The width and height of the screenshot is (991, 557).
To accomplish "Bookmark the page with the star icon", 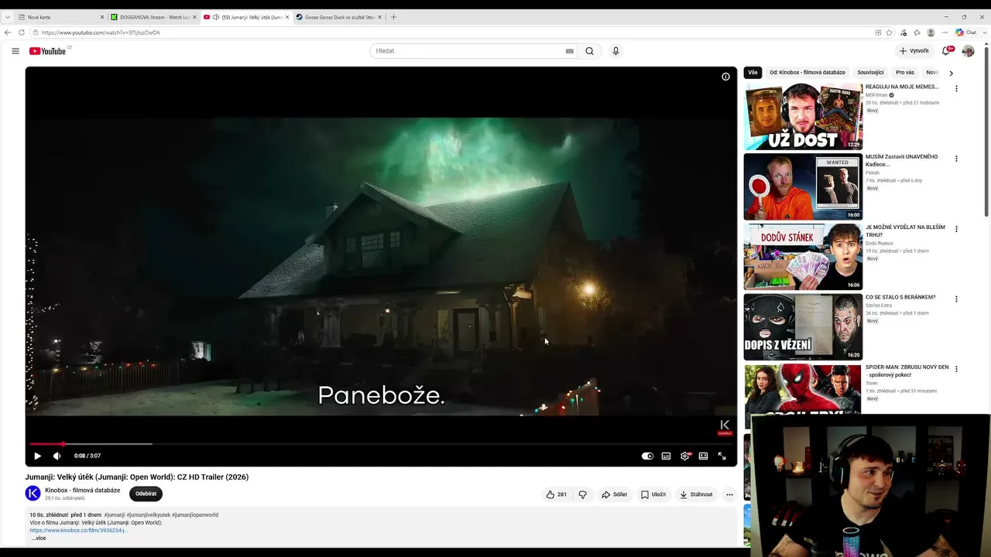I will coord(890,32).
